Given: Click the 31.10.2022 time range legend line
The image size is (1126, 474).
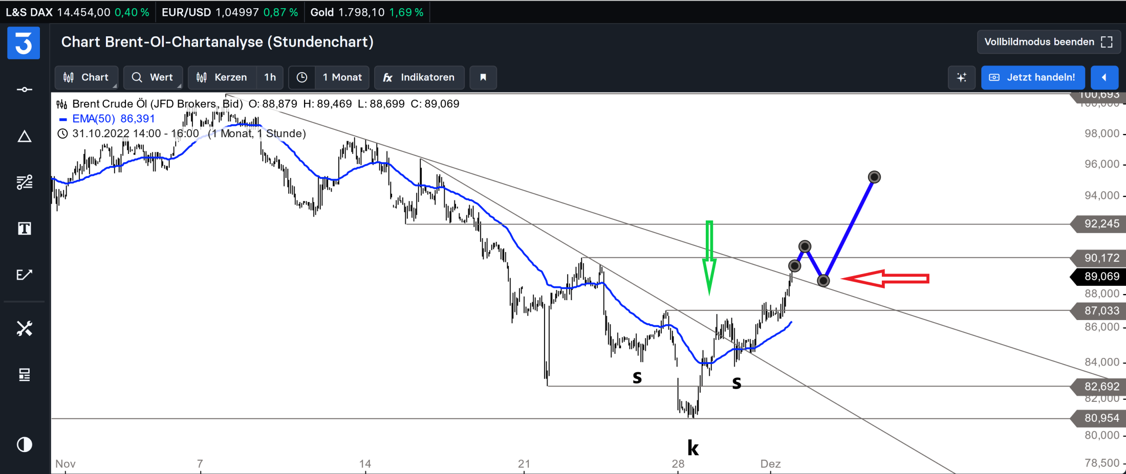Looking at the screenshot, I should (x=181, y=133).
